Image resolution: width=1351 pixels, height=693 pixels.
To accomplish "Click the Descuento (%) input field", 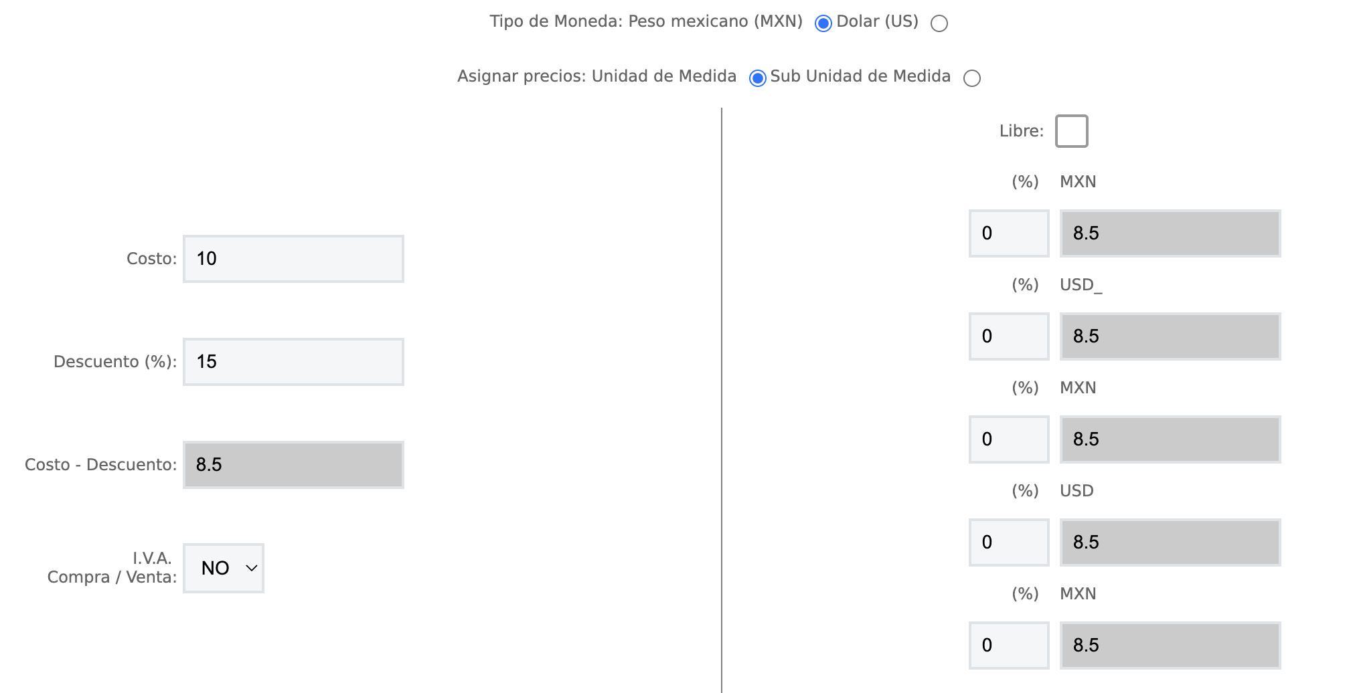I will coord(293,362).
